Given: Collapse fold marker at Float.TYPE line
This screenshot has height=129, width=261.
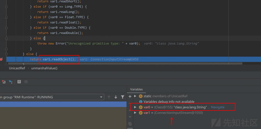Looking at the screenshot, I should pos(6,17).
